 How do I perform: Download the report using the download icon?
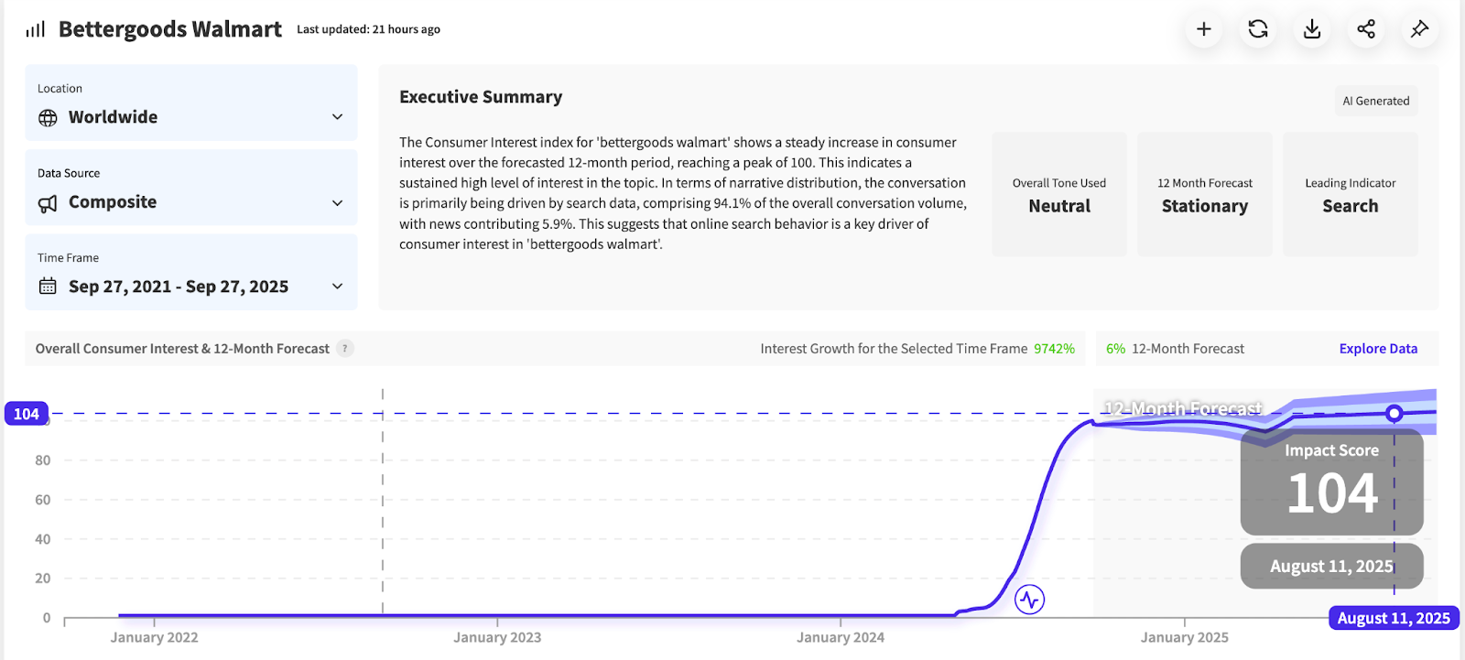[x=1312, y=29]
